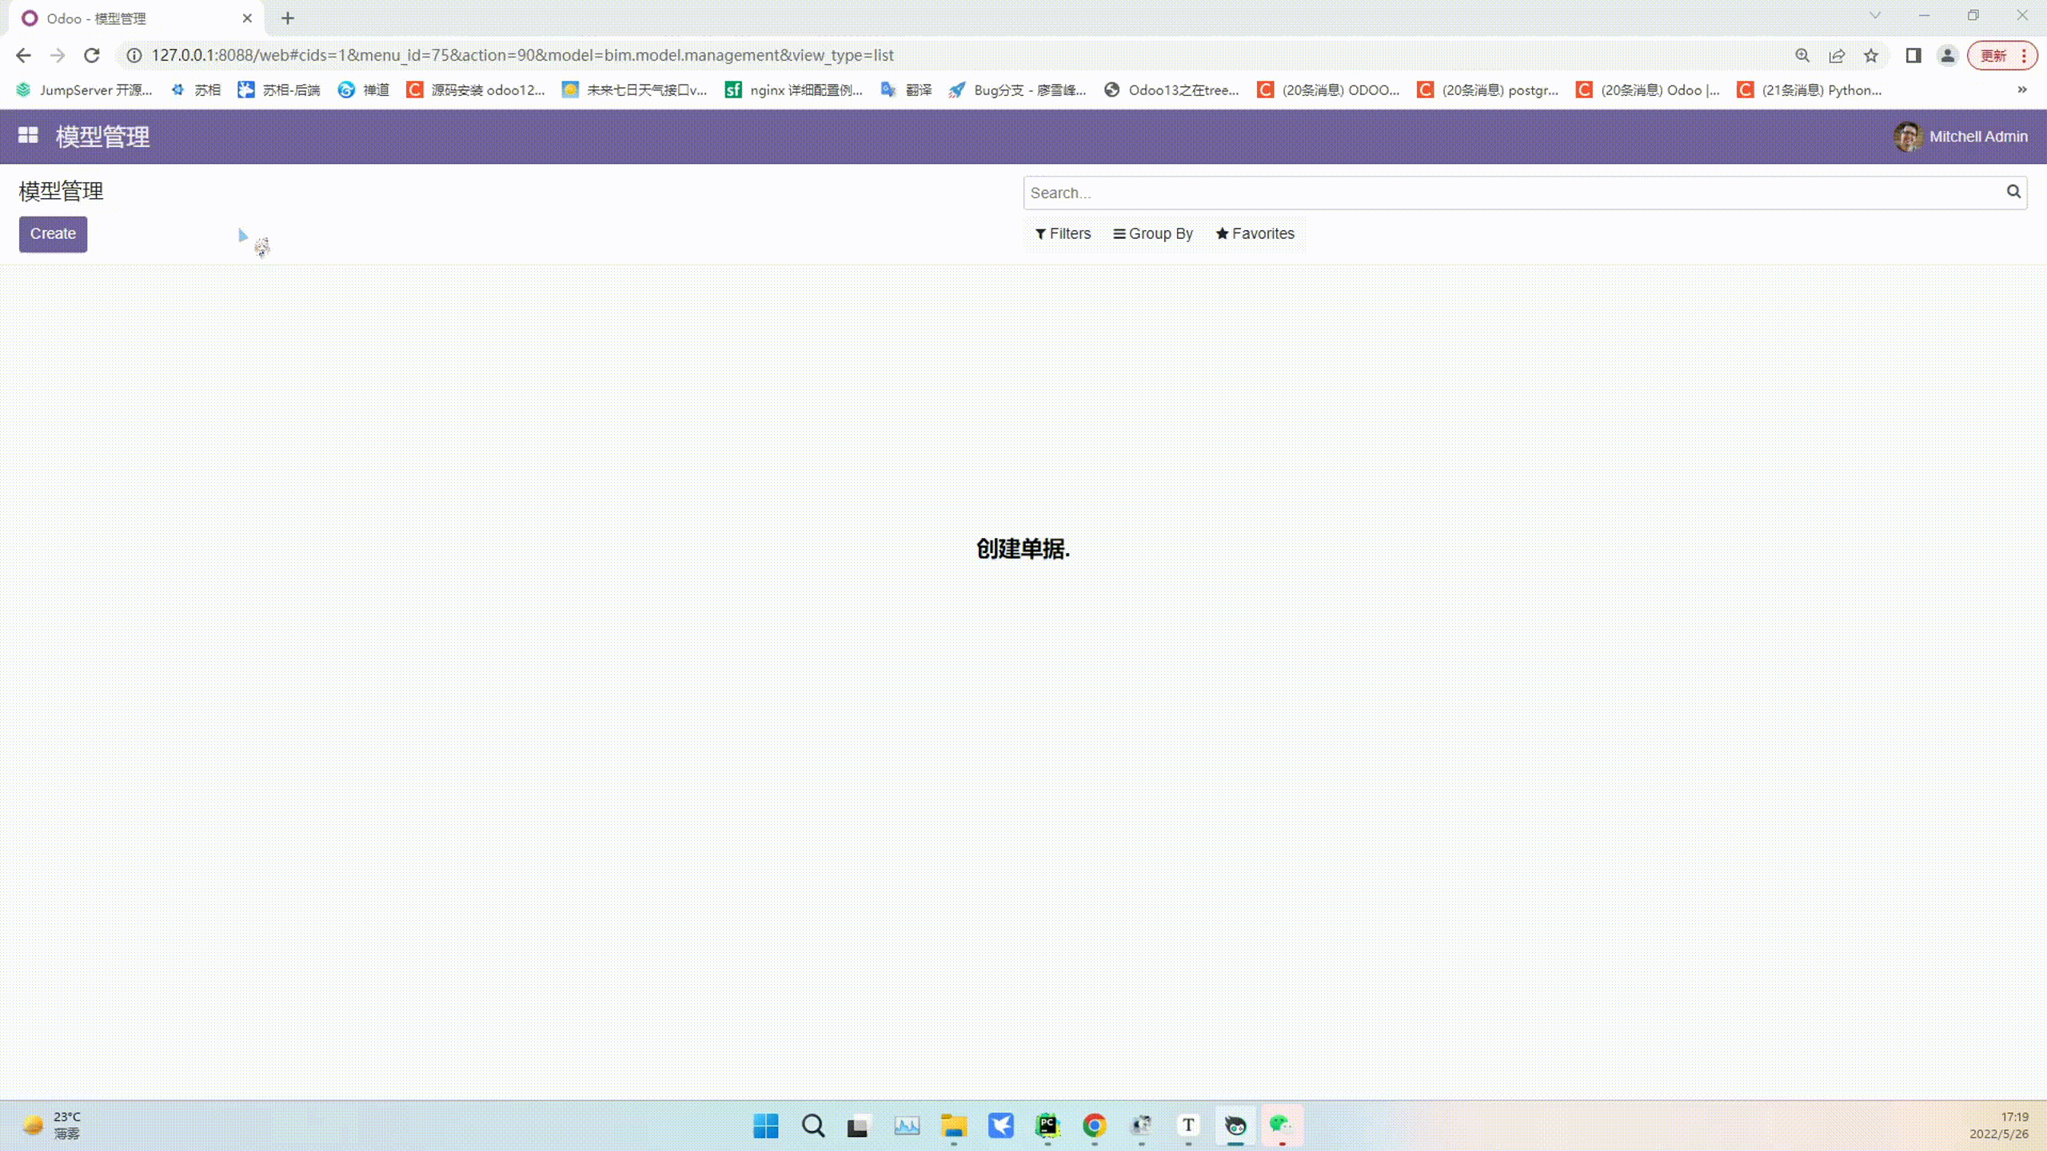Image resolution: width=2047 pixels, height=1151 pixels.
Task: Open the Filters dropdown
Action: click(x=1062, y=233)
